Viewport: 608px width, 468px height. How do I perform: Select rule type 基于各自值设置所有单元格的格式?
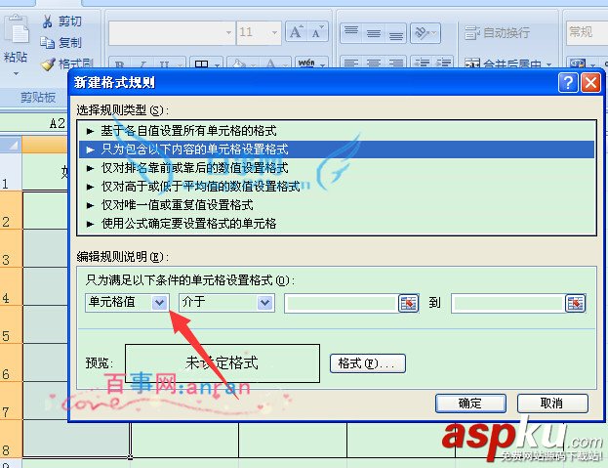click(x=337, y=131)
